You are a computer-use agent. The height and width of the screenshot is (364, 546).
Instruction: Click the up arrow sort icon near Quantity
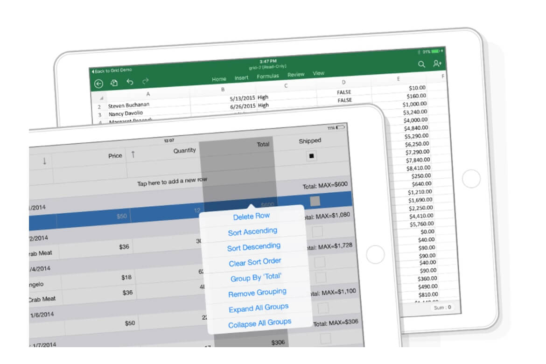[133, 154]
